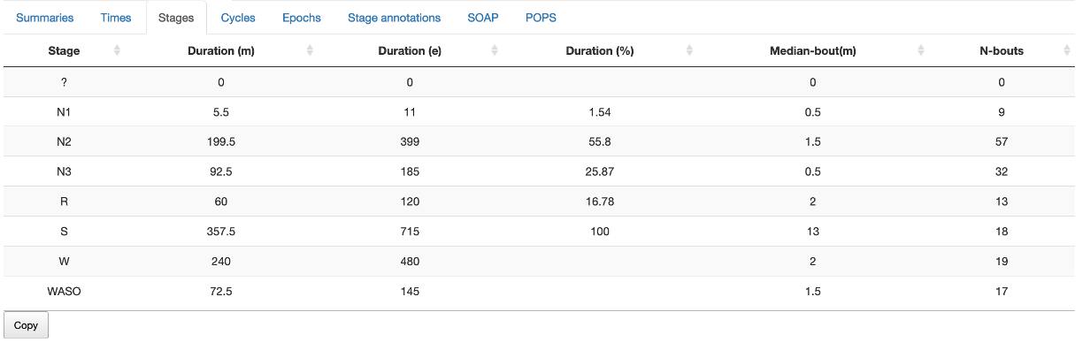This screenshot has height=350, width=1083.
Task: Open the Summaries tab
Action: coord(45,18)
